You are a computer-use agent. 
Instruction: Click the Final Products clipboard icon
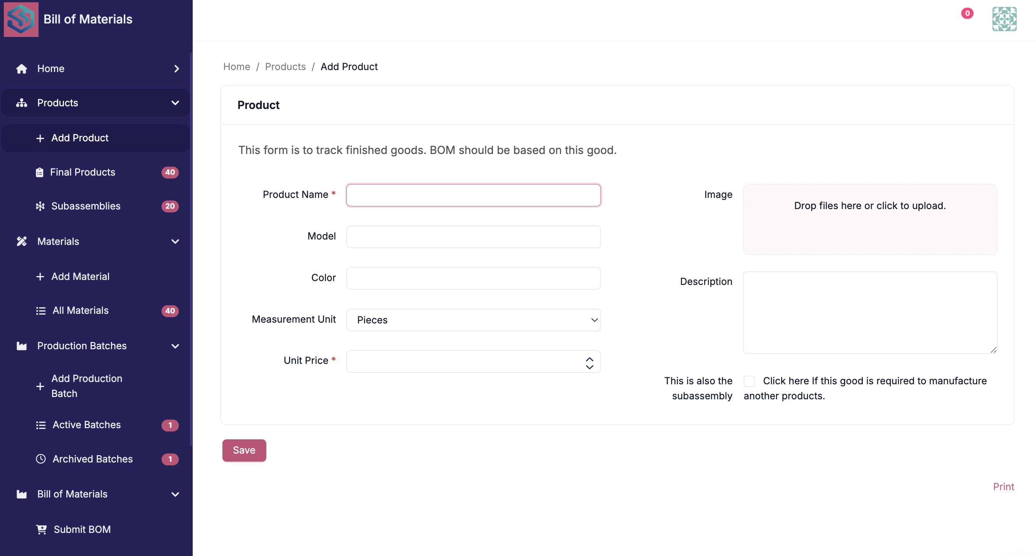point(39,172)
